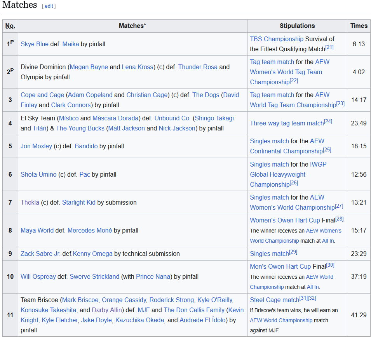Click citation reference [32]

(312, 298)
